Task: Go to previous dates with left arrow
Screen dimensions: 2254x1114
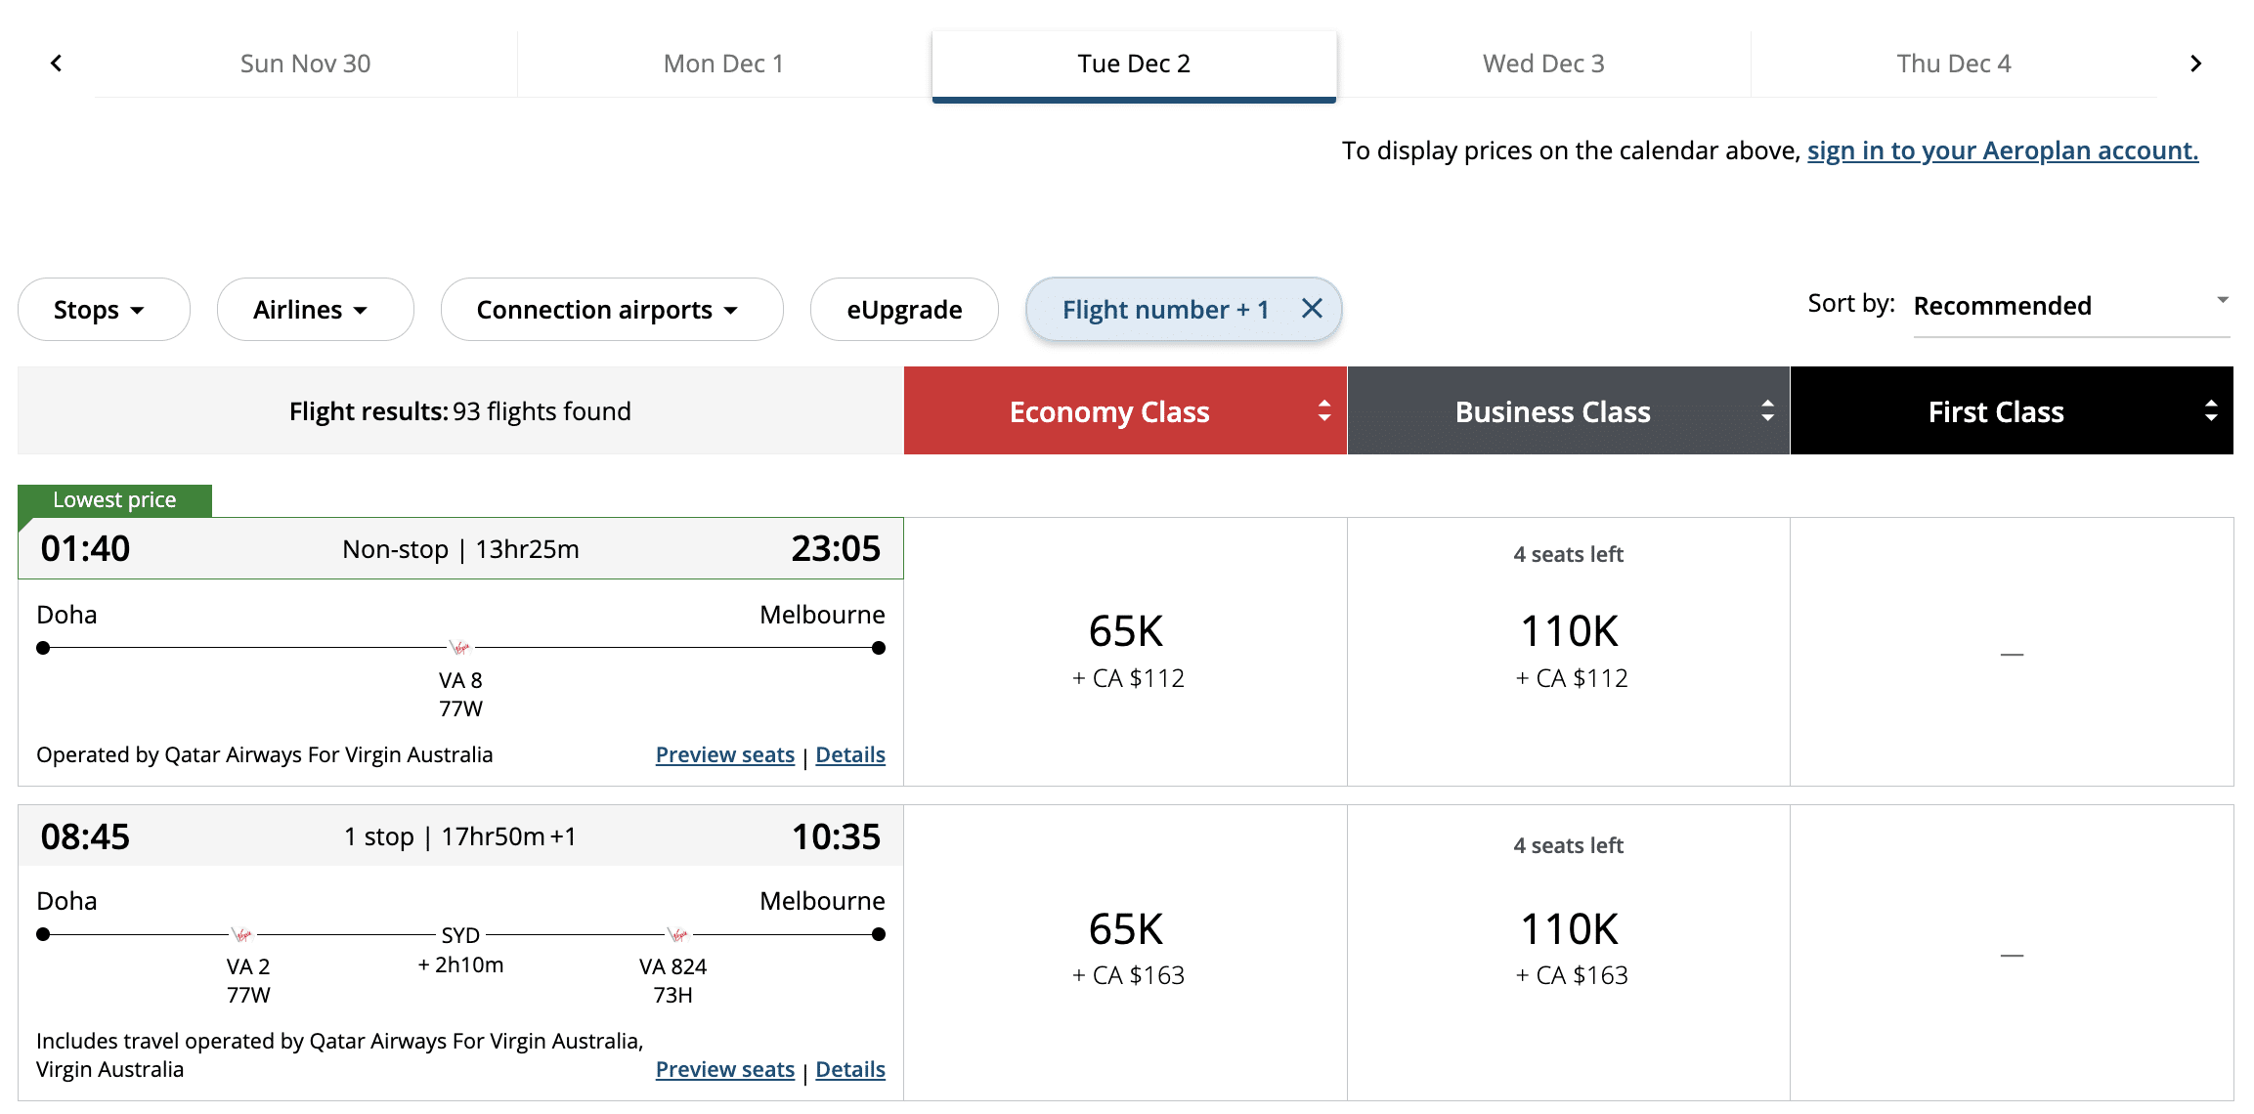Action: (x=57, y=64)
